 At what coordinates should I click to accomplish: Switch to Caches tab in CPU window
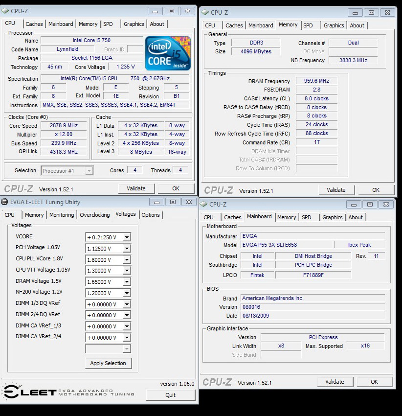[x=34, y=24]
